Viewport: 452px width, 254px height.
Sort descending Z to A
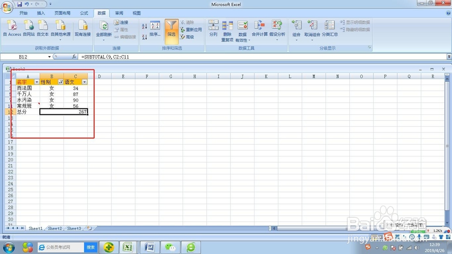click(x=145, y=37)
